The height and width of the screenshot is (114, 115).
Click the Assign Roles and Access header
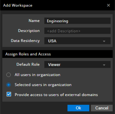57,54
